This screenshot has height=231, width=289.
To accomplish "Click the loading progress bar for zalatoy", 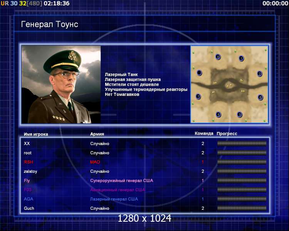I will pyautogui.click(x=242, y=171).
